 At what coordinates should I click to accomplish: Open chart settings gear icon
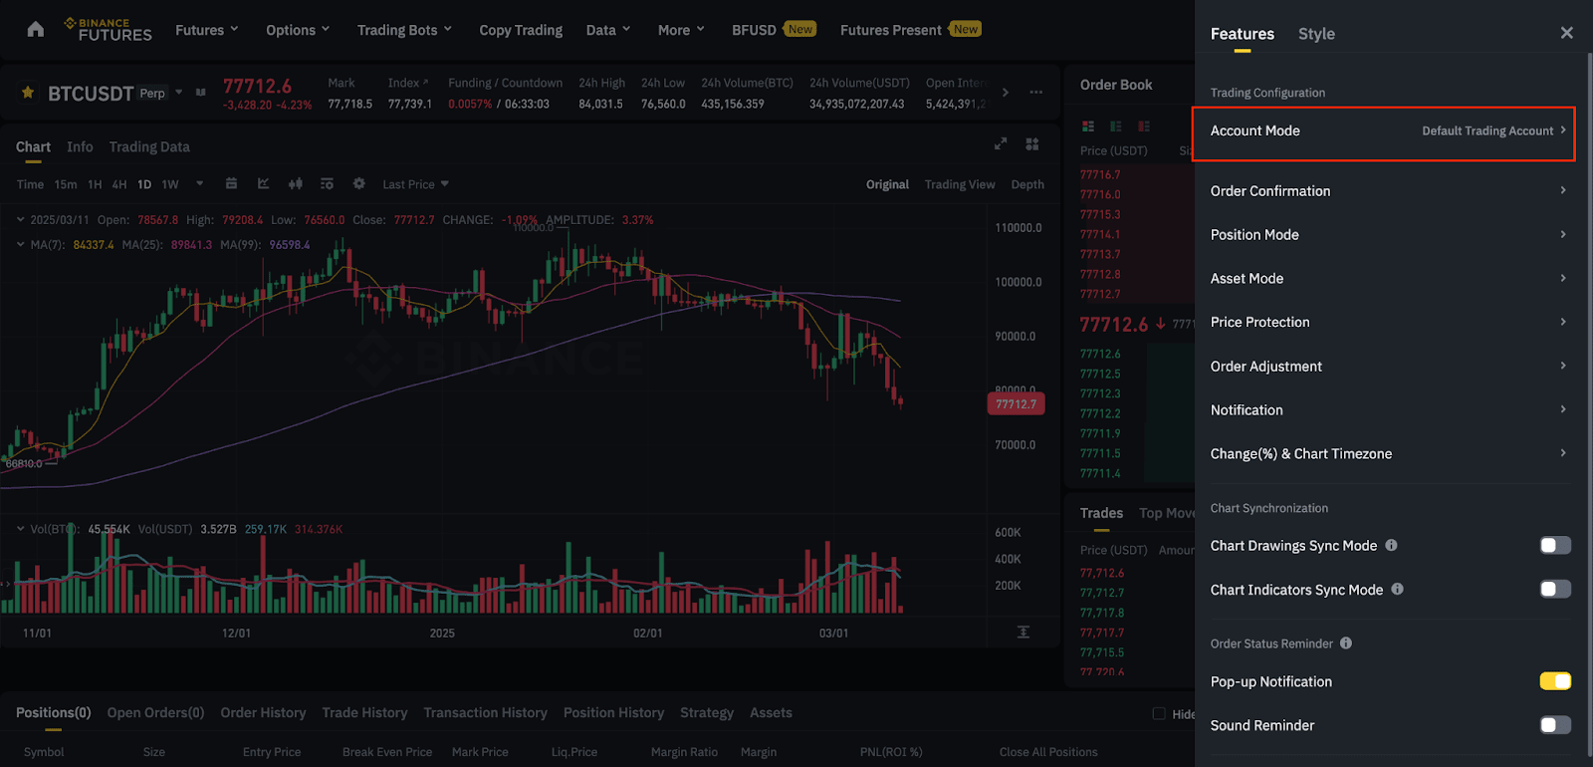coord(359,183)
